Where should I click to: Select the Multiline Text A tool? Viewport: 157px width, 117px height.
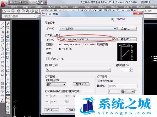[3, 101]
